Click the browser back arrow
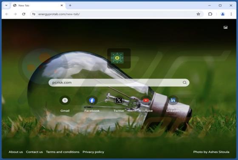Screen dimensions: 238x160 [7, 14]
